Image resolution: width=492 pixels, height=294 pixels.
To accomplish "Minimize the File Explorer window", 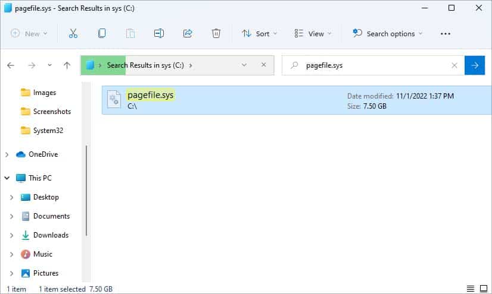I will click(x=425, y=8).
